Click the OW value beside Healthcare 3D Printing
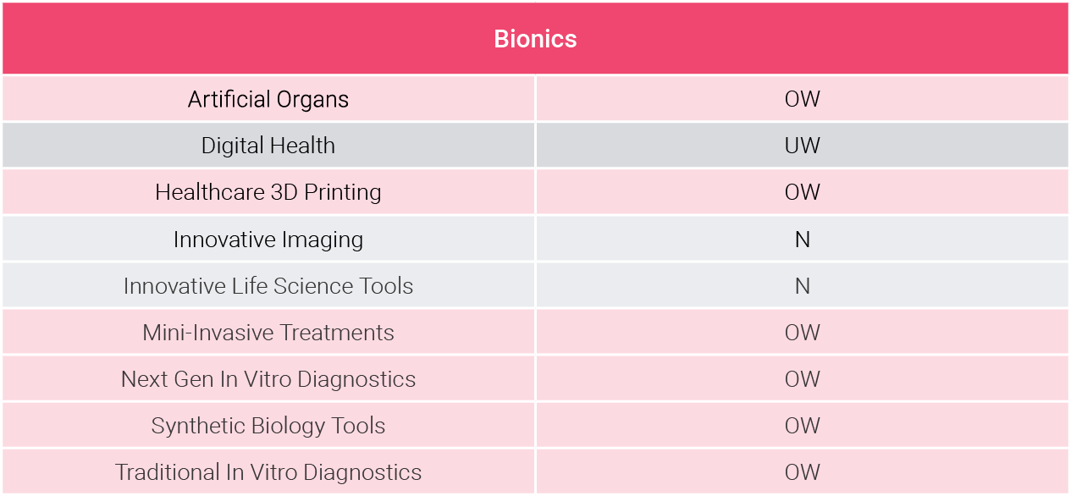Viewport: 1071px width, 496px height. (802, 192)
